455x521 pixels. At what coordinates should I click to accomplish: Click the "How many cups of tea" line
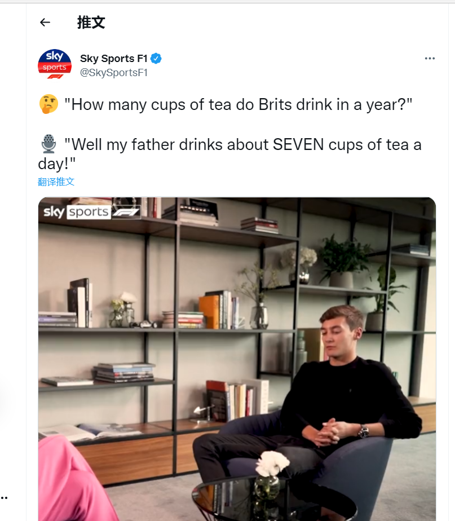242,105
